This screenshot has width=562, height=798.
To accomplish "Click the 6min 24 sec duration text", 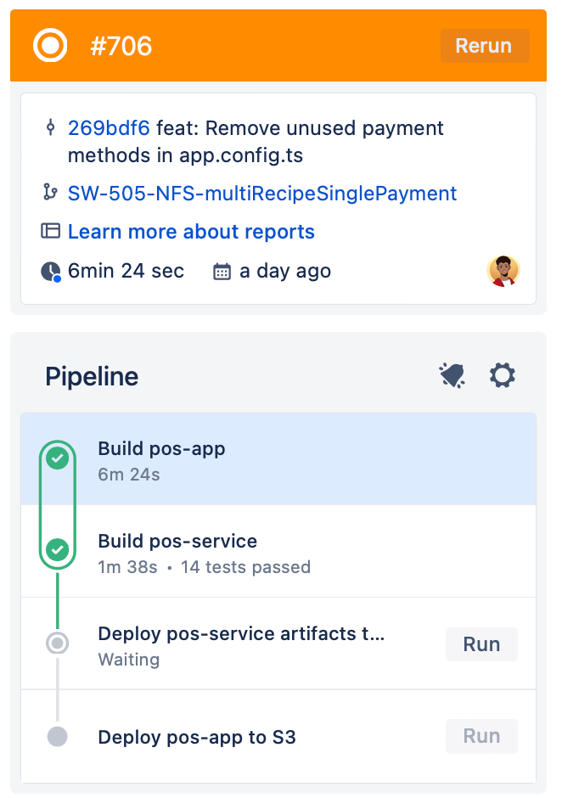I will click(126, 271).
